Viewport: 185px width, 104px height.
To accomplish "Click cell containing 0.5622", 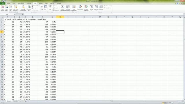I will [x=52, y=24].
